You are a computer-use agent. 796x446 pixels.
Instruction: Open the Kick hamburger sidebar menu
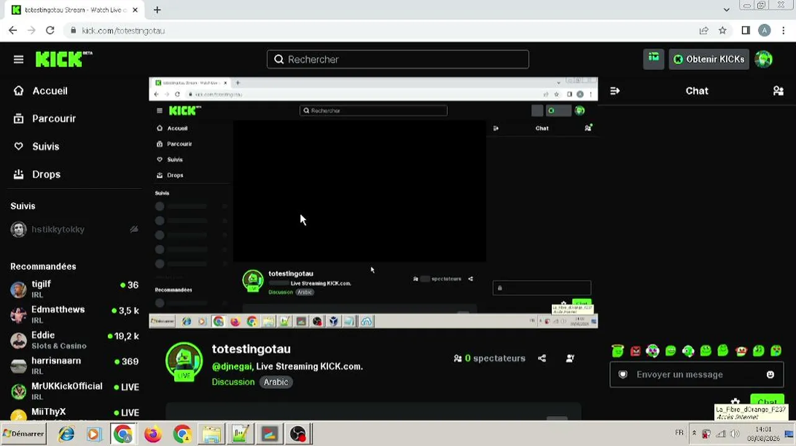point(19,59)
